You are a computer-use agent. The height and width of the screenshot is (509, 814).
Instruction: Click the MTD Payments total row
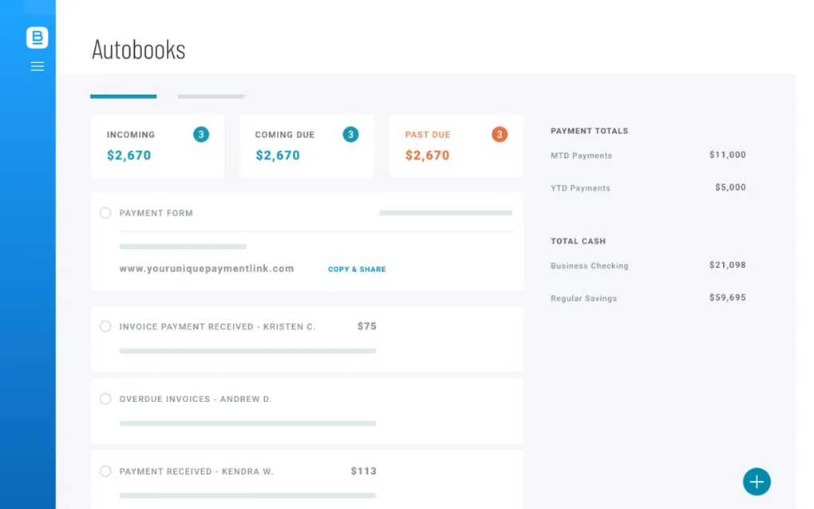(x=647, y=156)
